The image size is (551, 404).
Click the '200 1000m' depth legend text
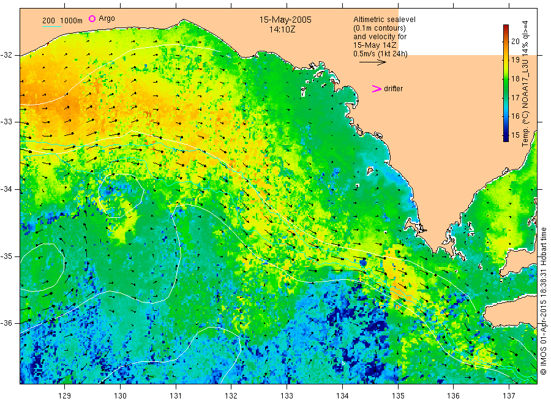[x=62, y=21]
